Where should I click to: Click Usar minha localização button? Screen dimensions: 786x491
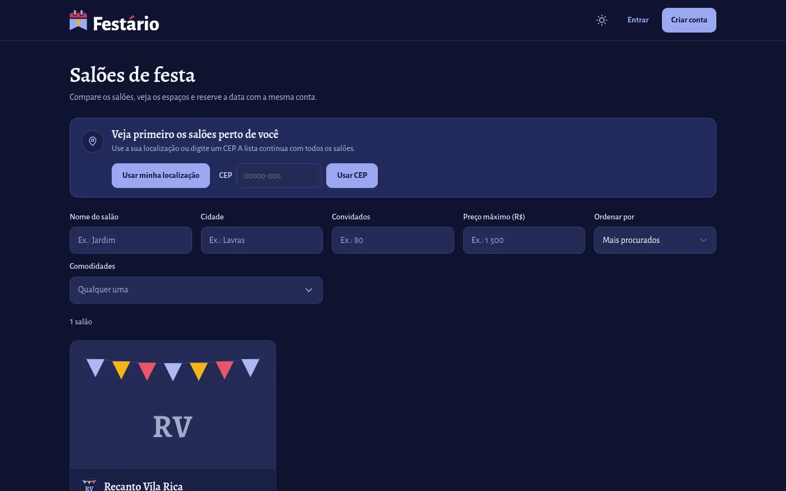click(x=161, y=176)
